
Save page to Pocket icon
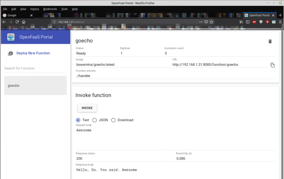coord(206,22)
